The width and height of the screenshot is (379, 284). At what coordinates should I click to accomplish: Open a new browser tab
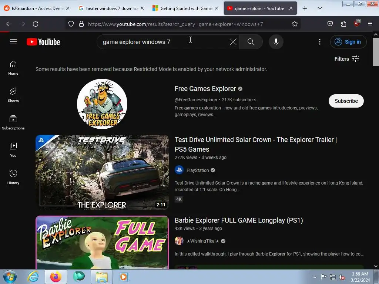305,8
